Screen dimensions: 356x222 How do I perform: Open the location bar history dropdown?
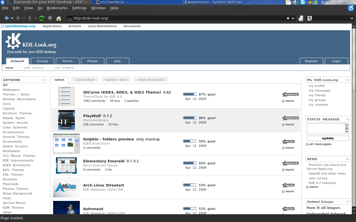point(293,18)
